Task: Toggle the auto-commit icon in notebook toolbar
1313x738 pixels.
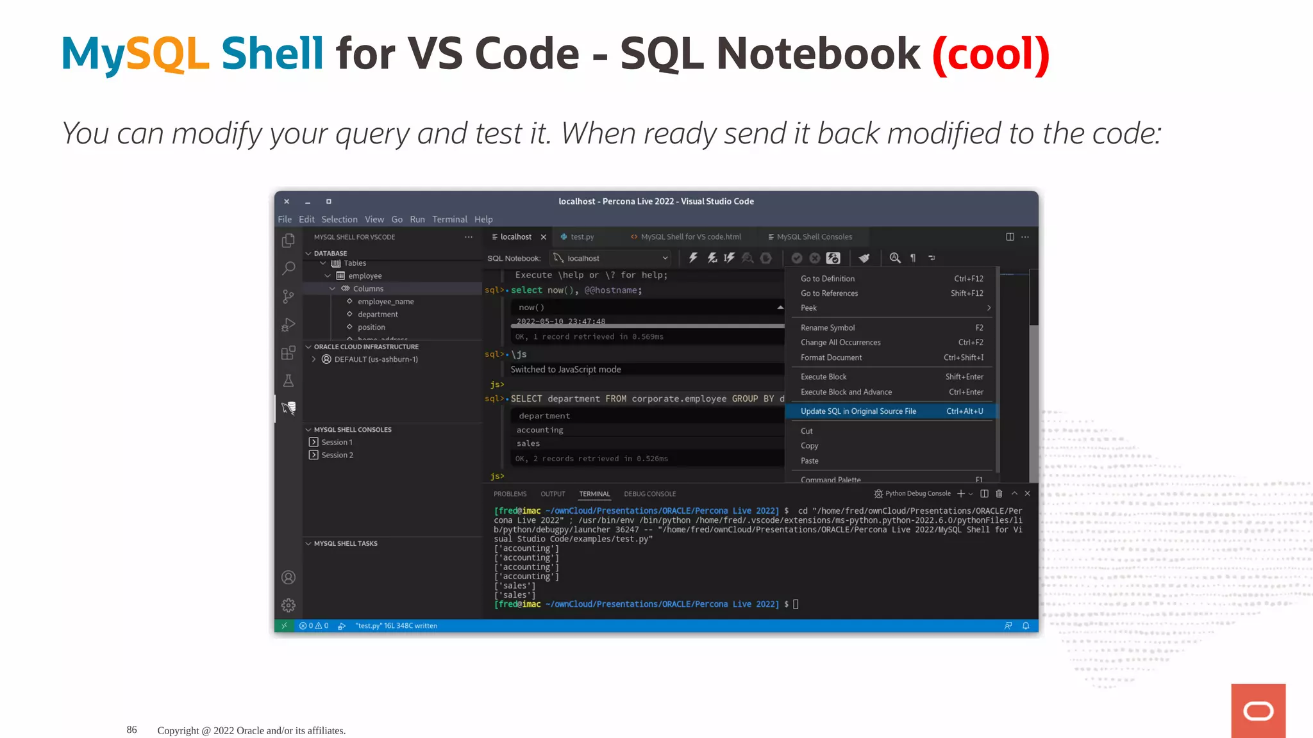Action: coord(833,258)
